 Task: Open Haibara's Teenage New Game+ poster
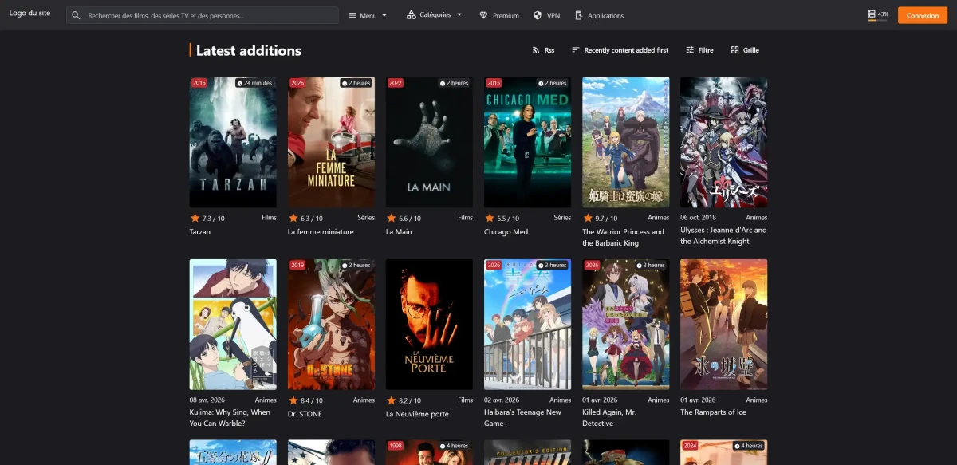(x=527, y=325)
